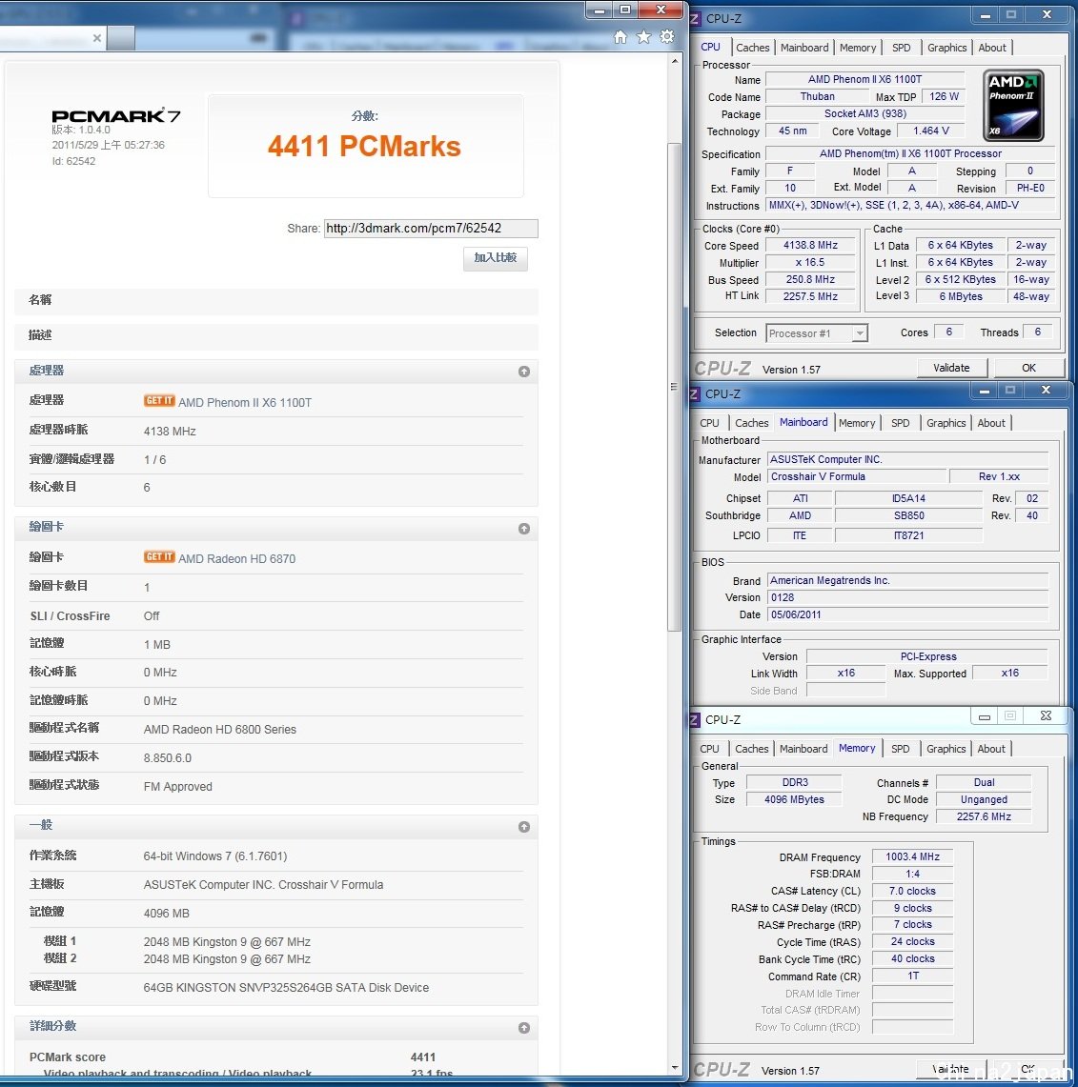This screenshot has height=1087, width=1078.
Task: Click the CPU-Z icon in top window title
Action: coord(696,19)
